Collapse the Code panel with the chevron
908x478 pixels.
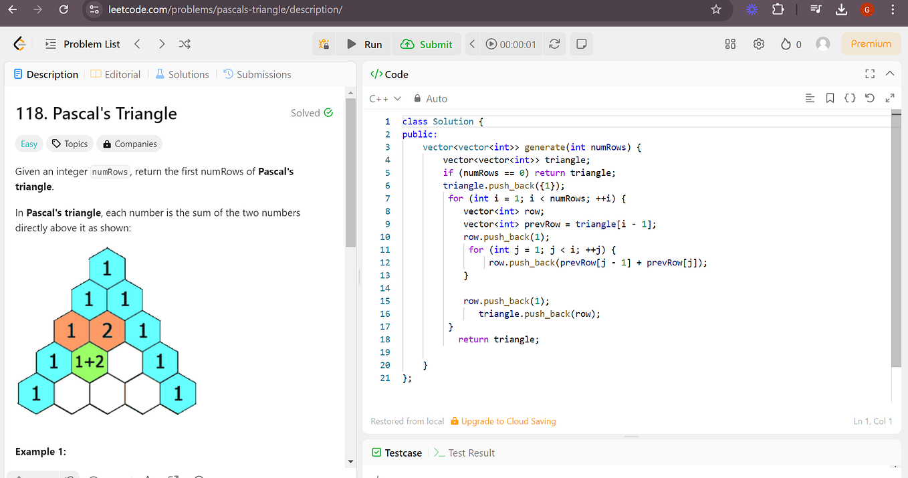890,74
